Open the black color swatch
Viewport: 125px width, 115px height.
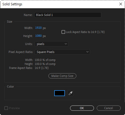[60, 93]
